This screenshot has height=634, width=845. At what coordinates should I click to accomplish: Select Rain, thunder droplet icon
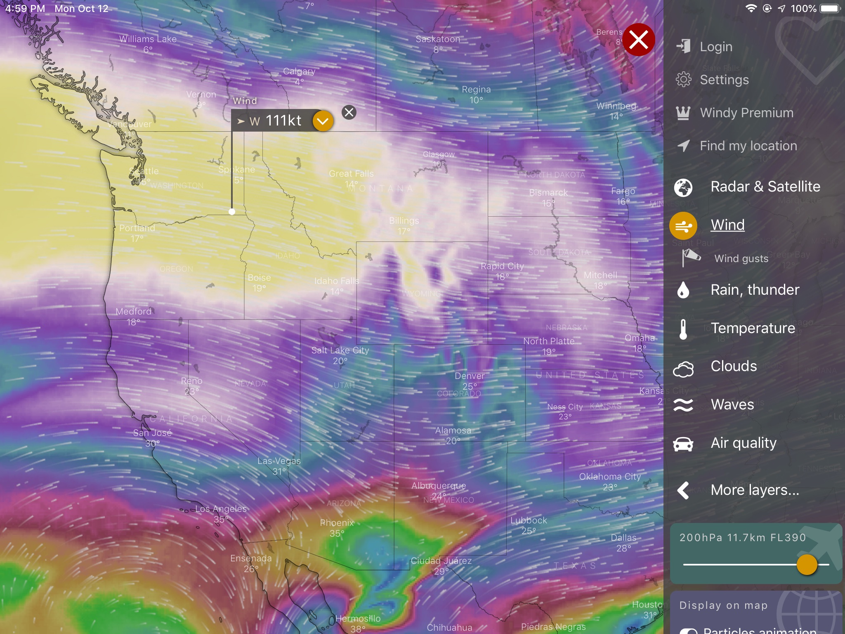(x=683, y=290)
